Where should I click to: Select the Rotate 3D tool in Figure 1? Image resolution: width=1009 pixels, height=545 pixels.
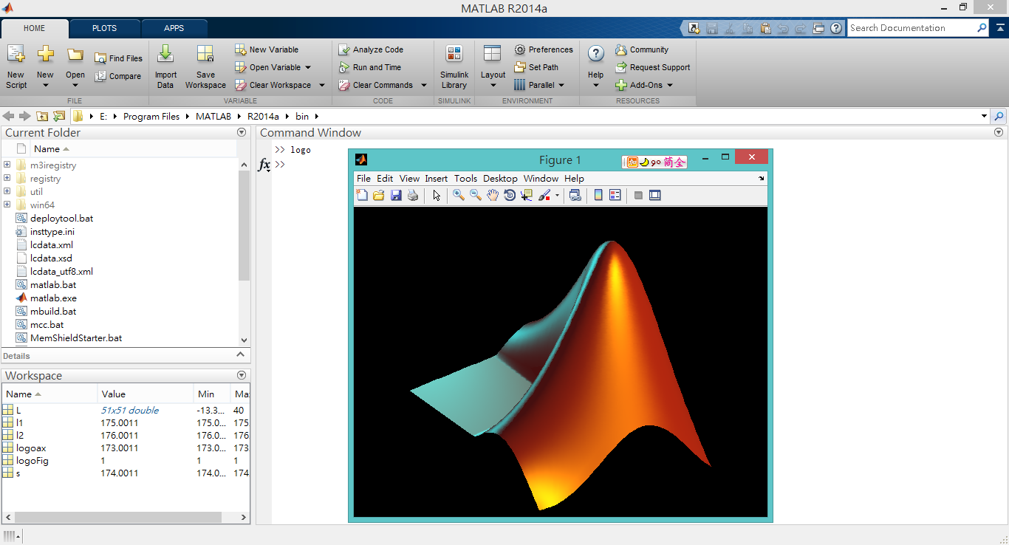[510, 195]
